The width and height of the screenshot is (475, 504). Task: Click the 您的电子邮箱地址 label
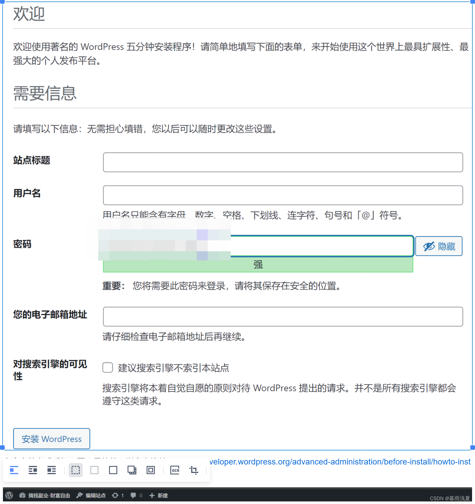(x=50, y=314)
